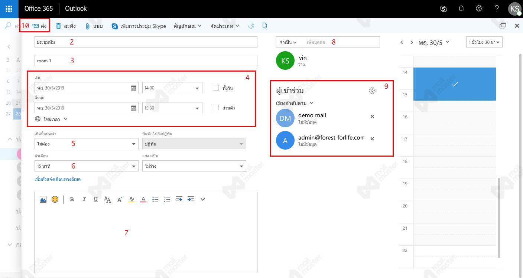The width and height of the screenshot is (523, 278).
Task: Open the show-as ไม่ว่าง dropdown
Action: 194,166
